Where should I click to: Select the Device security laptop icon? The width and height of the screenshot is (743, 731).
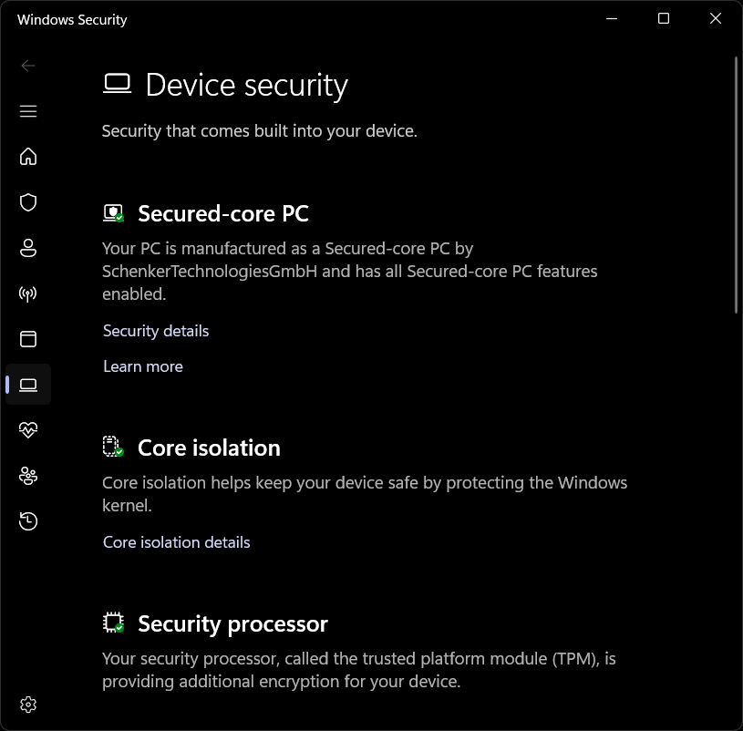[x=27, y=384]
